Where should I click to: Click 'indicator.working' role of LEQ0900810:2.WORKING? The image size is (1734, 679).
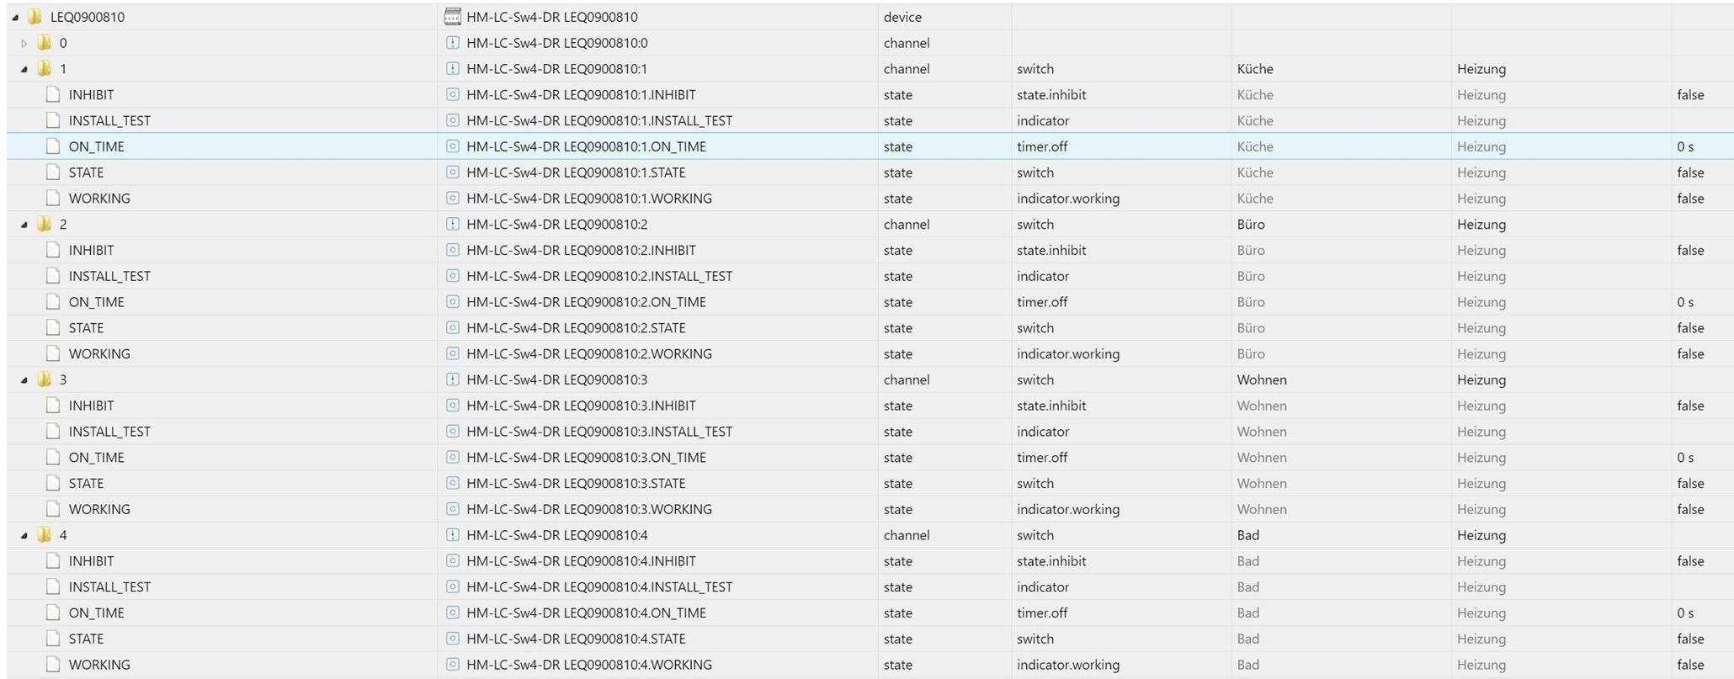point(1068,354)
